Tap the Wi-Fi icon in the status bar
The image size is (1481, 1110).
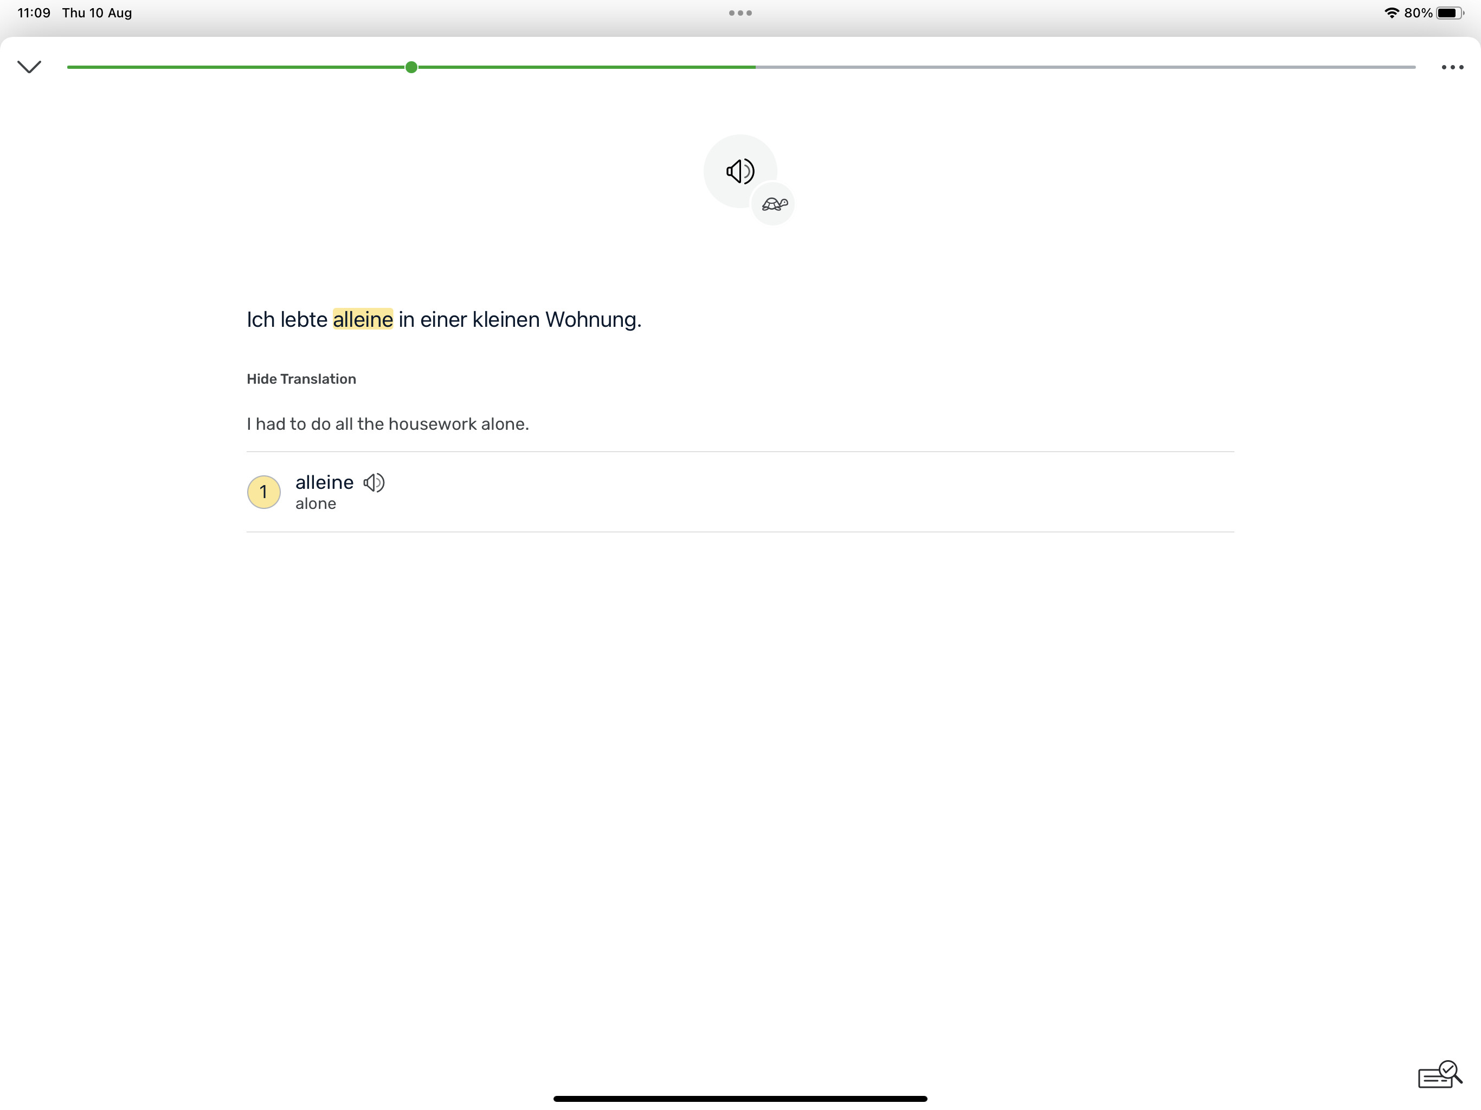pos(1391,12)
